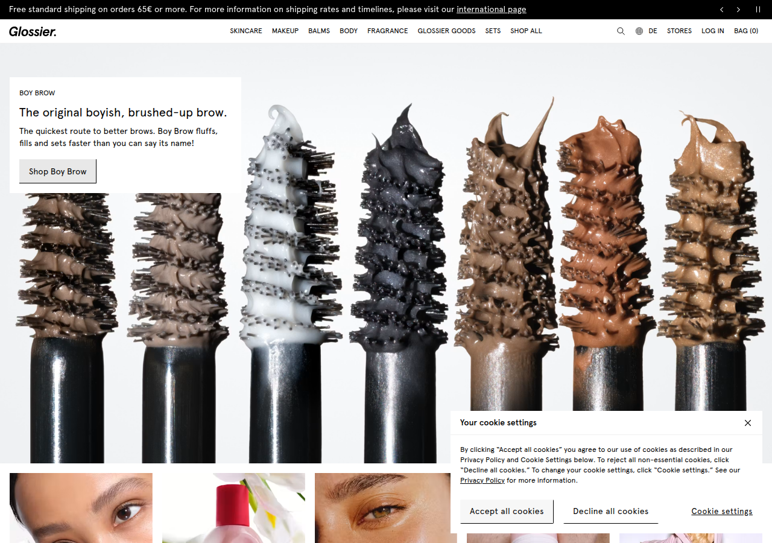The image size is (772, 543).
Task: Select Shop All in navigation
Action: [x=527, y=31]
